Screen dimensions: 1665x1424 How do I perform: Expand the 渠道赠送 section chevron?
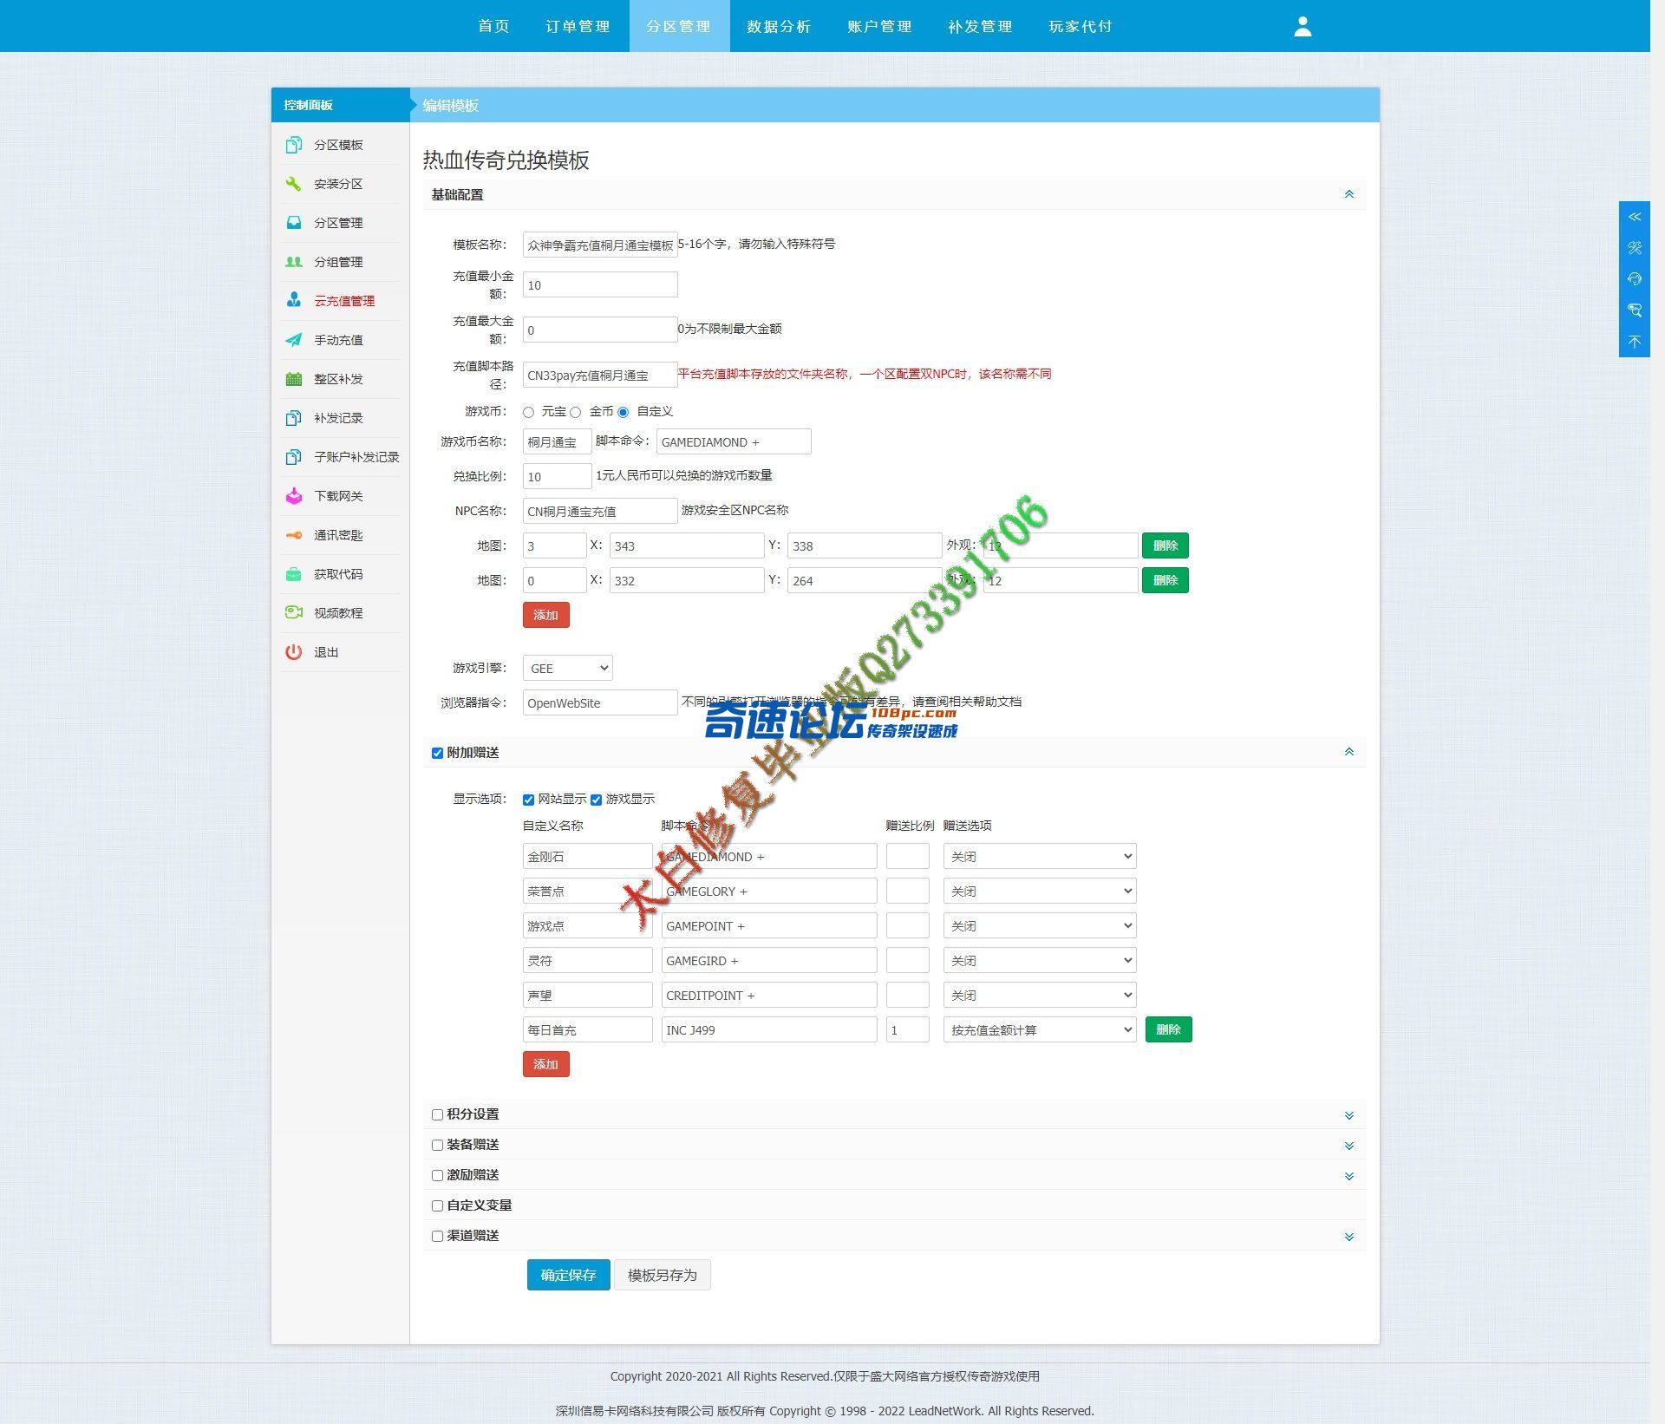1348,1237
